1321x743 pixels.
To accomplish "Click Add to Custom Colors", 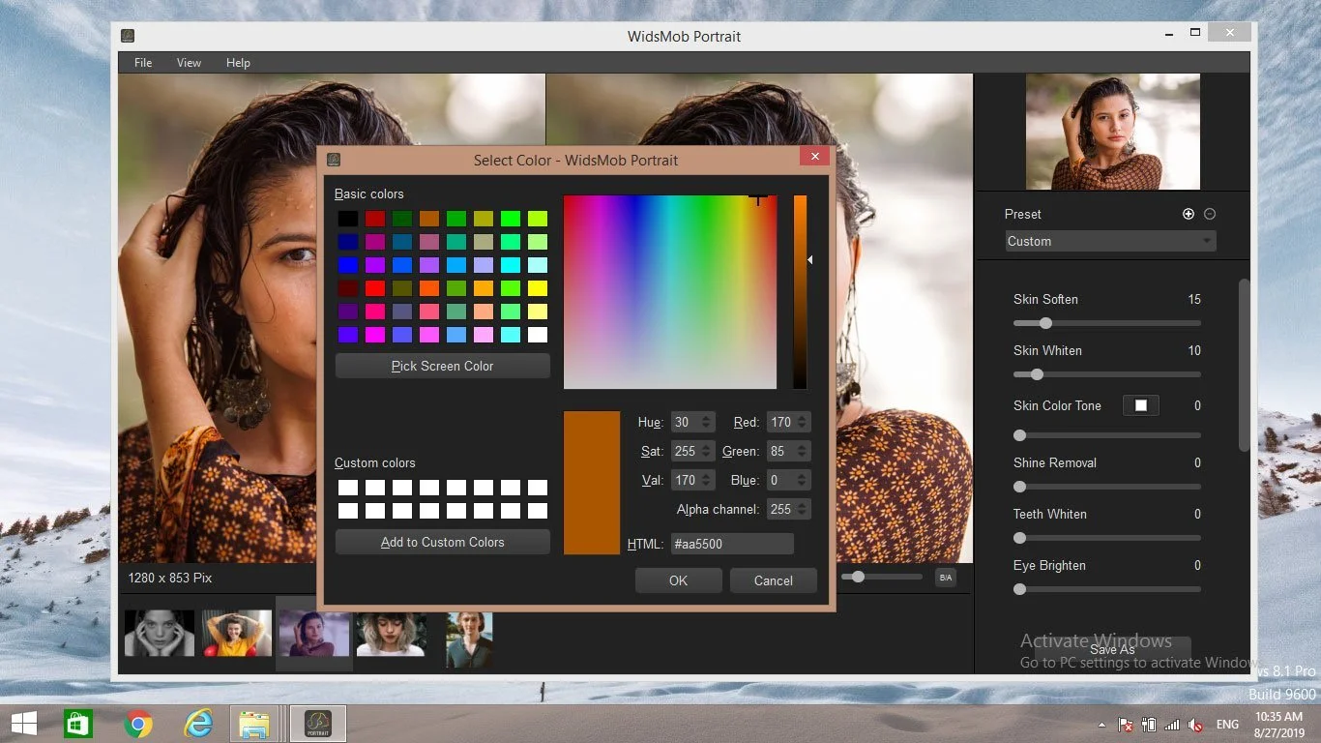I will [442, 542].
